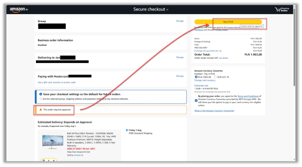Click '1 EUR = 4.4144797 PLN' rate text
This screenshot has width=302, height=167.
point(206,88)
